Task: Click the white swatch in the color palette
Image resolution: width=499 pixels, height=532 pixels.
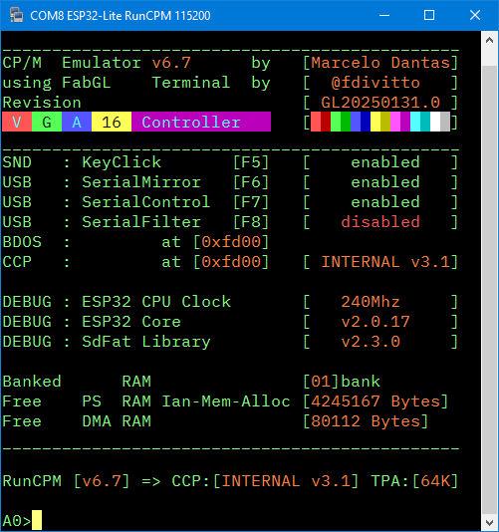Action: pos(435,122)
